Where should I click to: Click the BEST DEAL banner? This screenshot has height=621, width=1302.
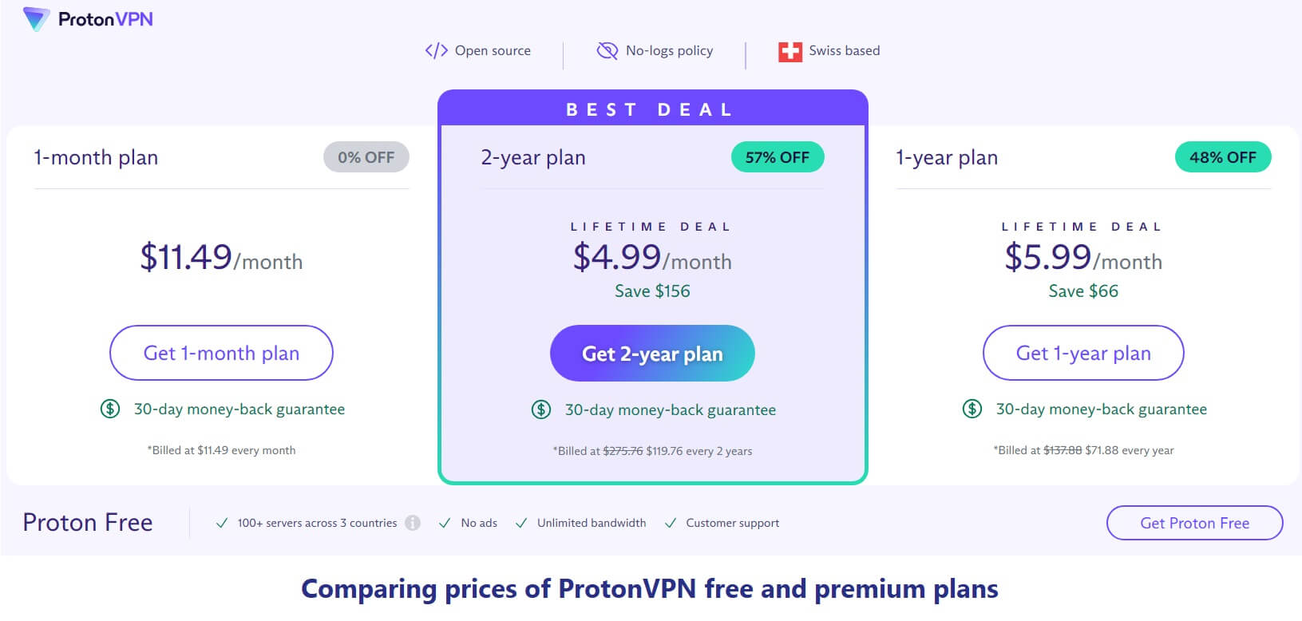pos(652,108)
